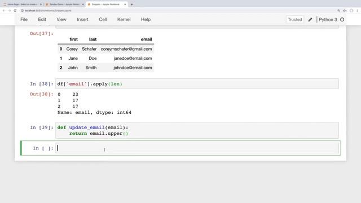Image resolution: width=361 pixels, height=203 pixels.
Task: Open the browser three-dot menu
Action: (x=357, y=11)
